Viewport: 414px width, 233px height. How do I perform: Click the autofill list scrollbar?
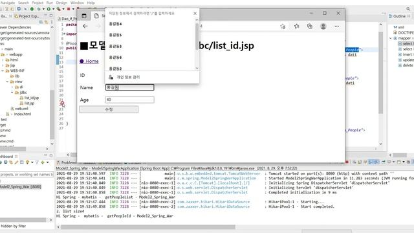pos(197,36)
